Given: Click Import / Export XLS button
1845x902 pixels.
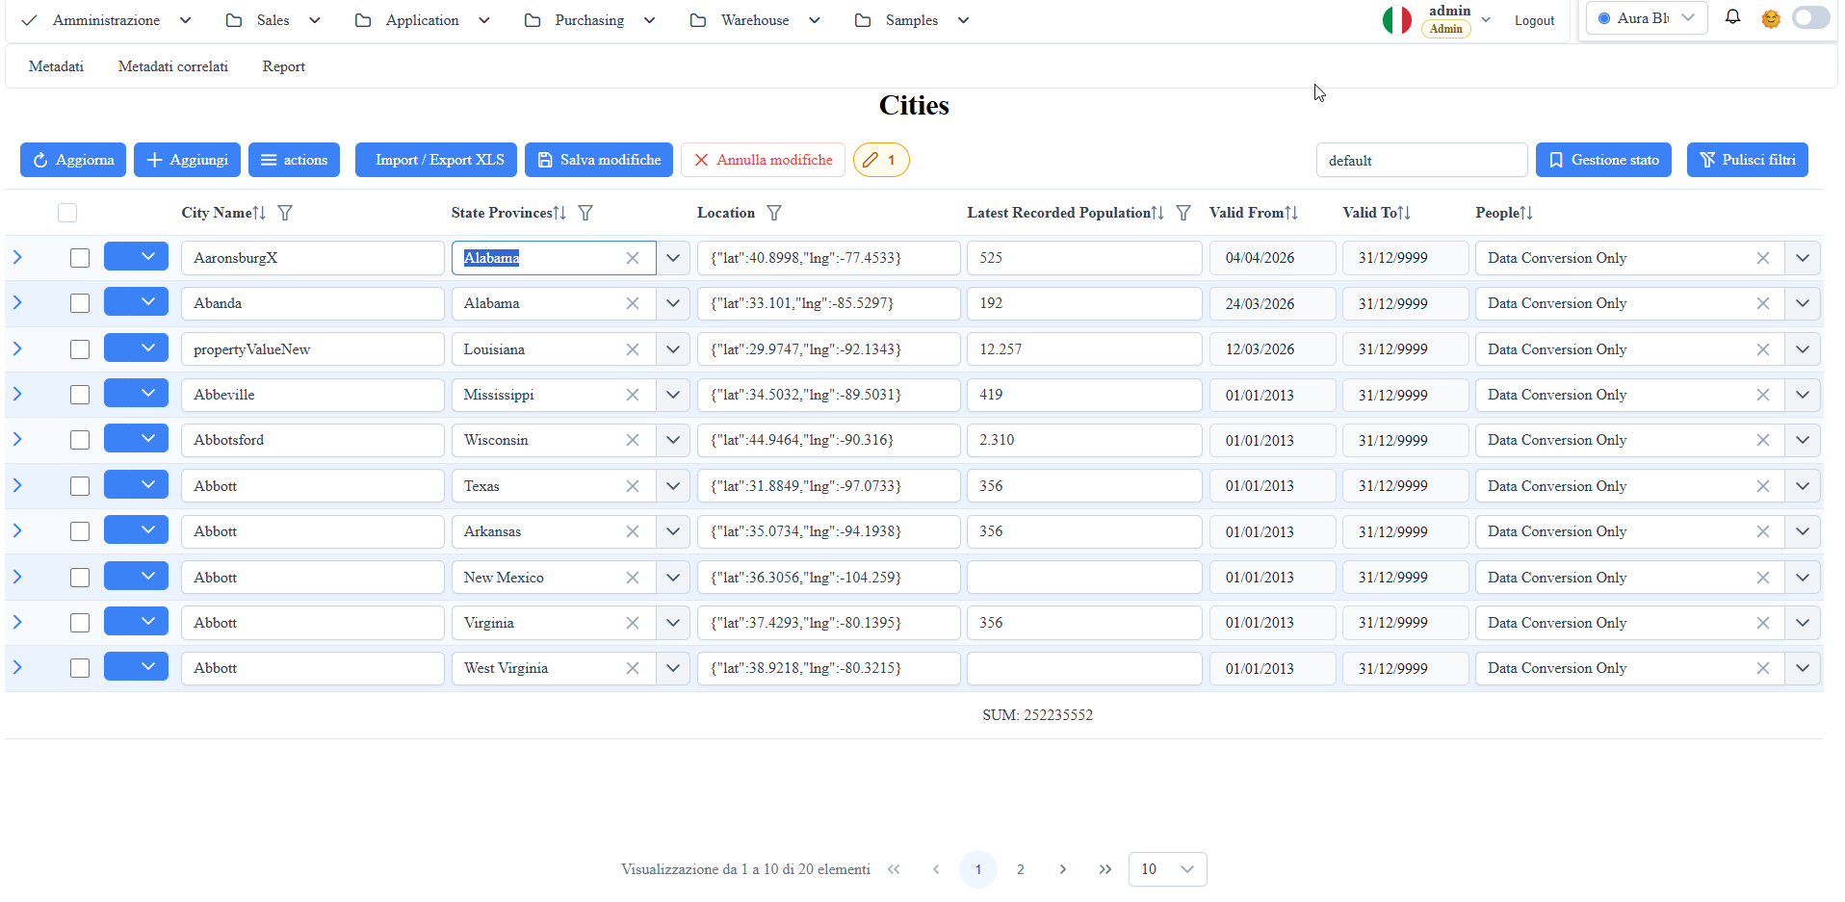Looking at the screenshot, I should [436, 160].
